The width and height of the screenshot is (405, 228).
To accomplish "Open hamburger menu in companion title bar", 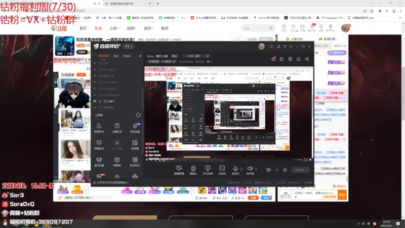I will (291, 47).
